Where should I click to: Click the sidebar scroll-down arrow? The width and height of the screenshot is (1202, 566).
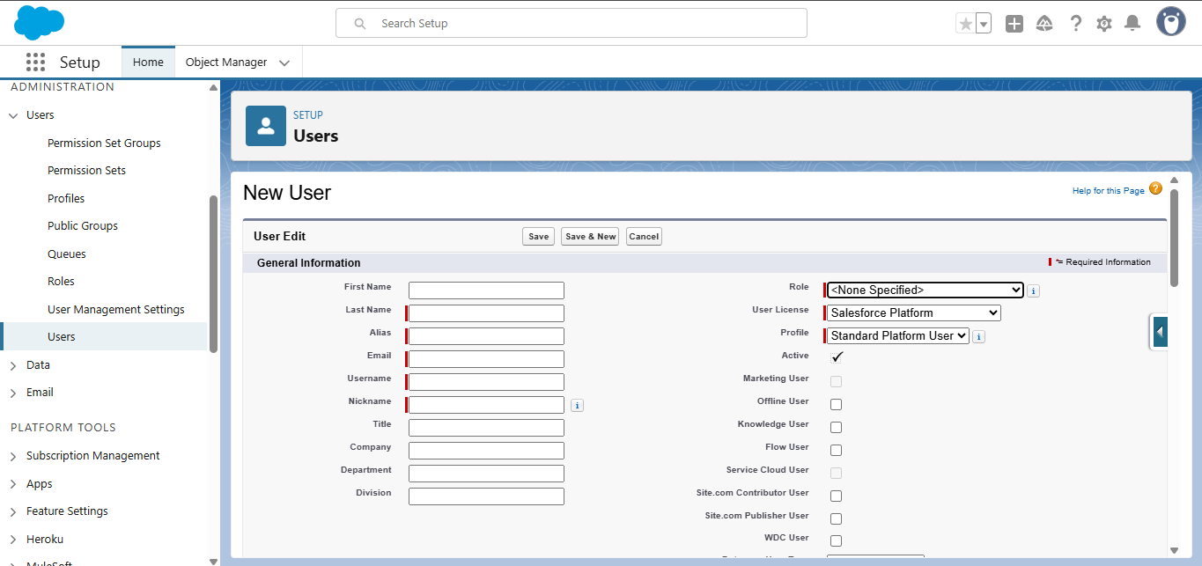[x=213, y=561]
